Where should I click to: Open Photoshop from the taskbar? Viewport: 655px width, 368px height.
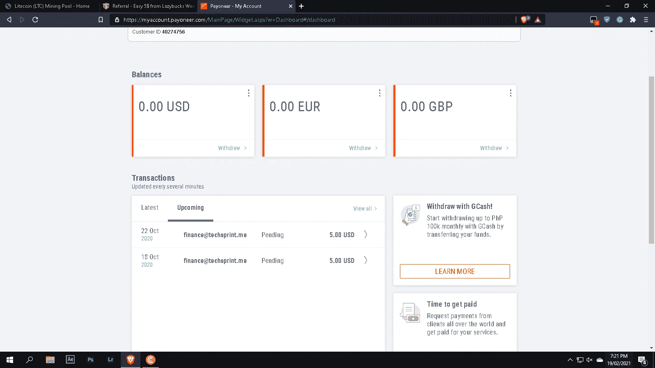(90, 360)
